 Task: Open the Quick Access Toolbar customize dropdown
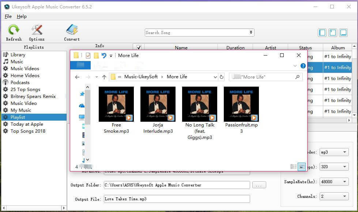(x=111, y=56)
